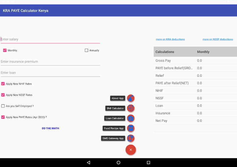Disable Apply New NHIF Rates
Viewport: 237px width, 167px height.
click(3, 84)
